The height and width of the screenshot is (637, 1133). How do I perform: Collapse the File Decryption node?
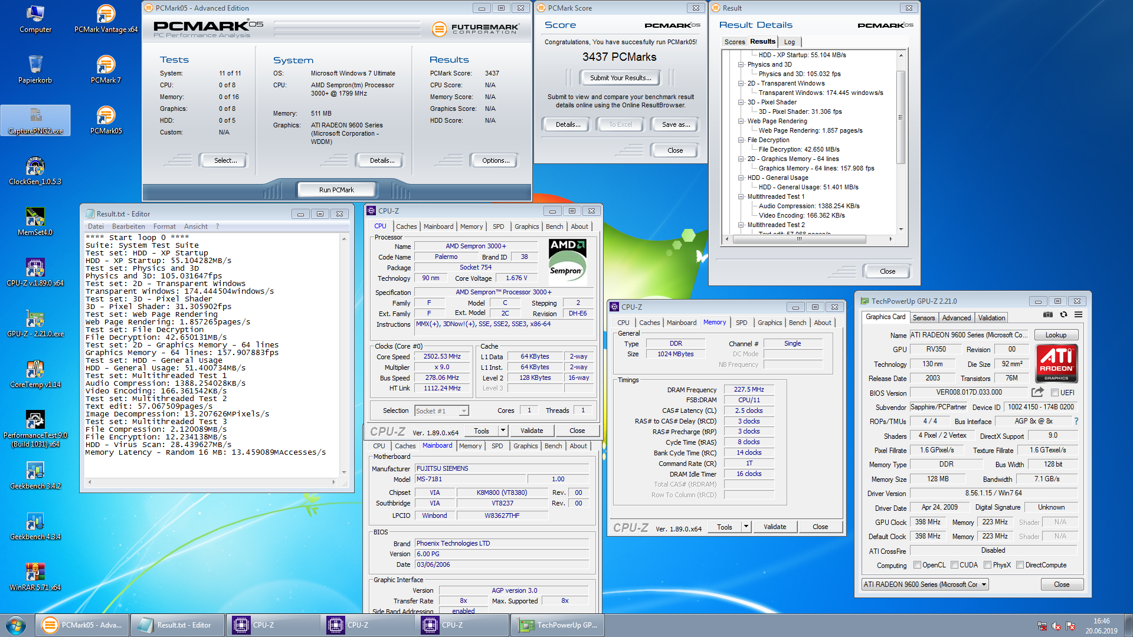tap(741, 140)
